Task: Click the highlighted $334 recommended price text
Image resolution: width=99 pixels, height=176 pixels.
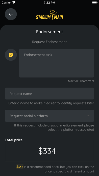Action: coord(20,167)
